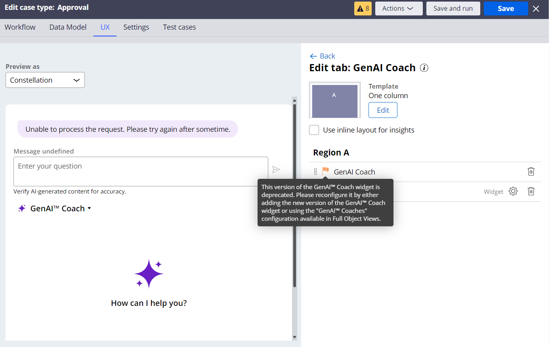
Task: Enable Use inline layout for insights
Action: (x=314, y=130)
